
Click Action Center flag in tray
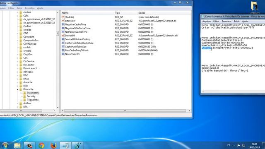pos(238,145)
